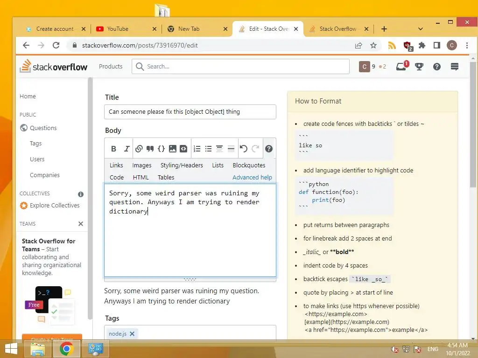Open Stack Overflow inbox notifications
The image size is (478, 358).
click(401, 66)
